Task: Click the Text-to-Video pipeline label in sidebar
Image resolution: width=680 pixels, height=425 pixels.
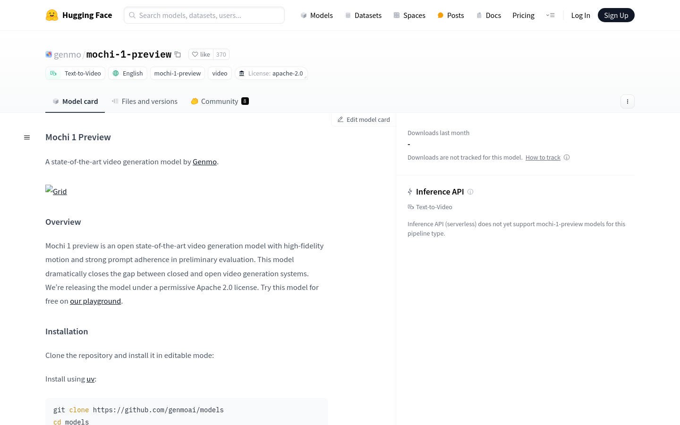Action: 430,207
